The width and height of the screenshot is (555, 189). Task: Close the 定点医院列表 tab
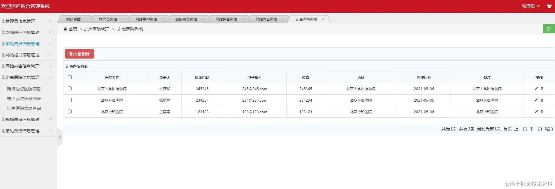323,19
